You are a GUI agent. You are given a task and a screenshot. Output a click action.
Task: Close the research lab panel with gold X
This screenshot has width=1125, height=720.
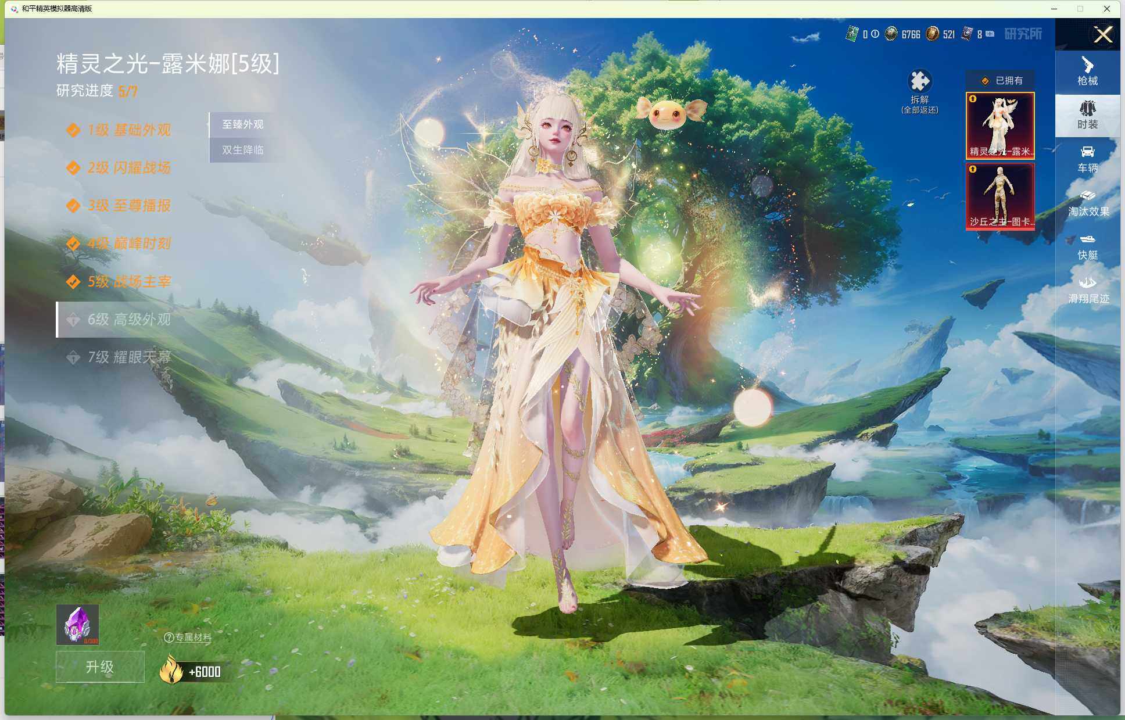(1102, 34)
